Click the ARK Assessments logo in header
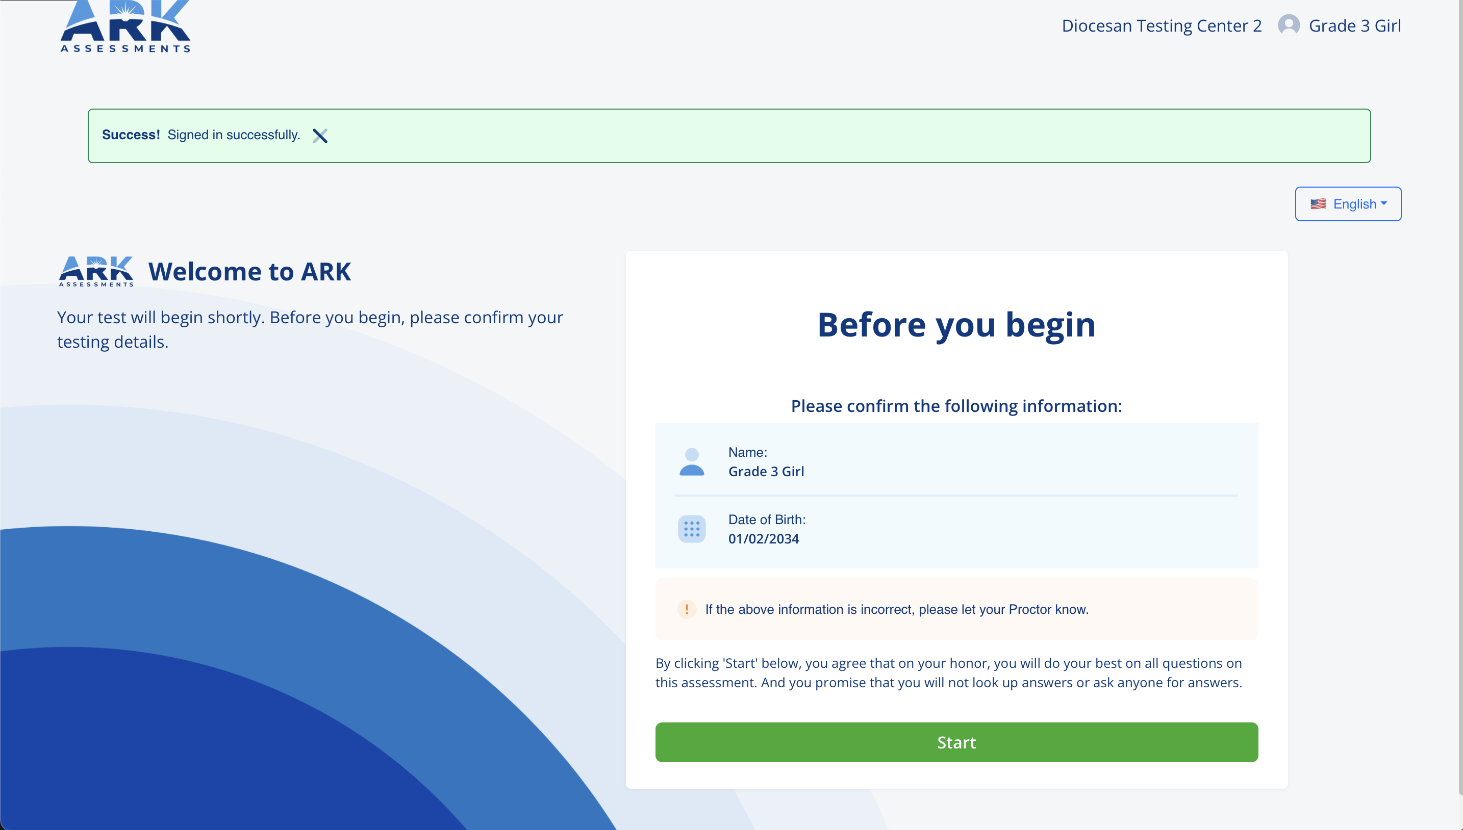Screen dimensions: 1463x830 coord(125,27)
